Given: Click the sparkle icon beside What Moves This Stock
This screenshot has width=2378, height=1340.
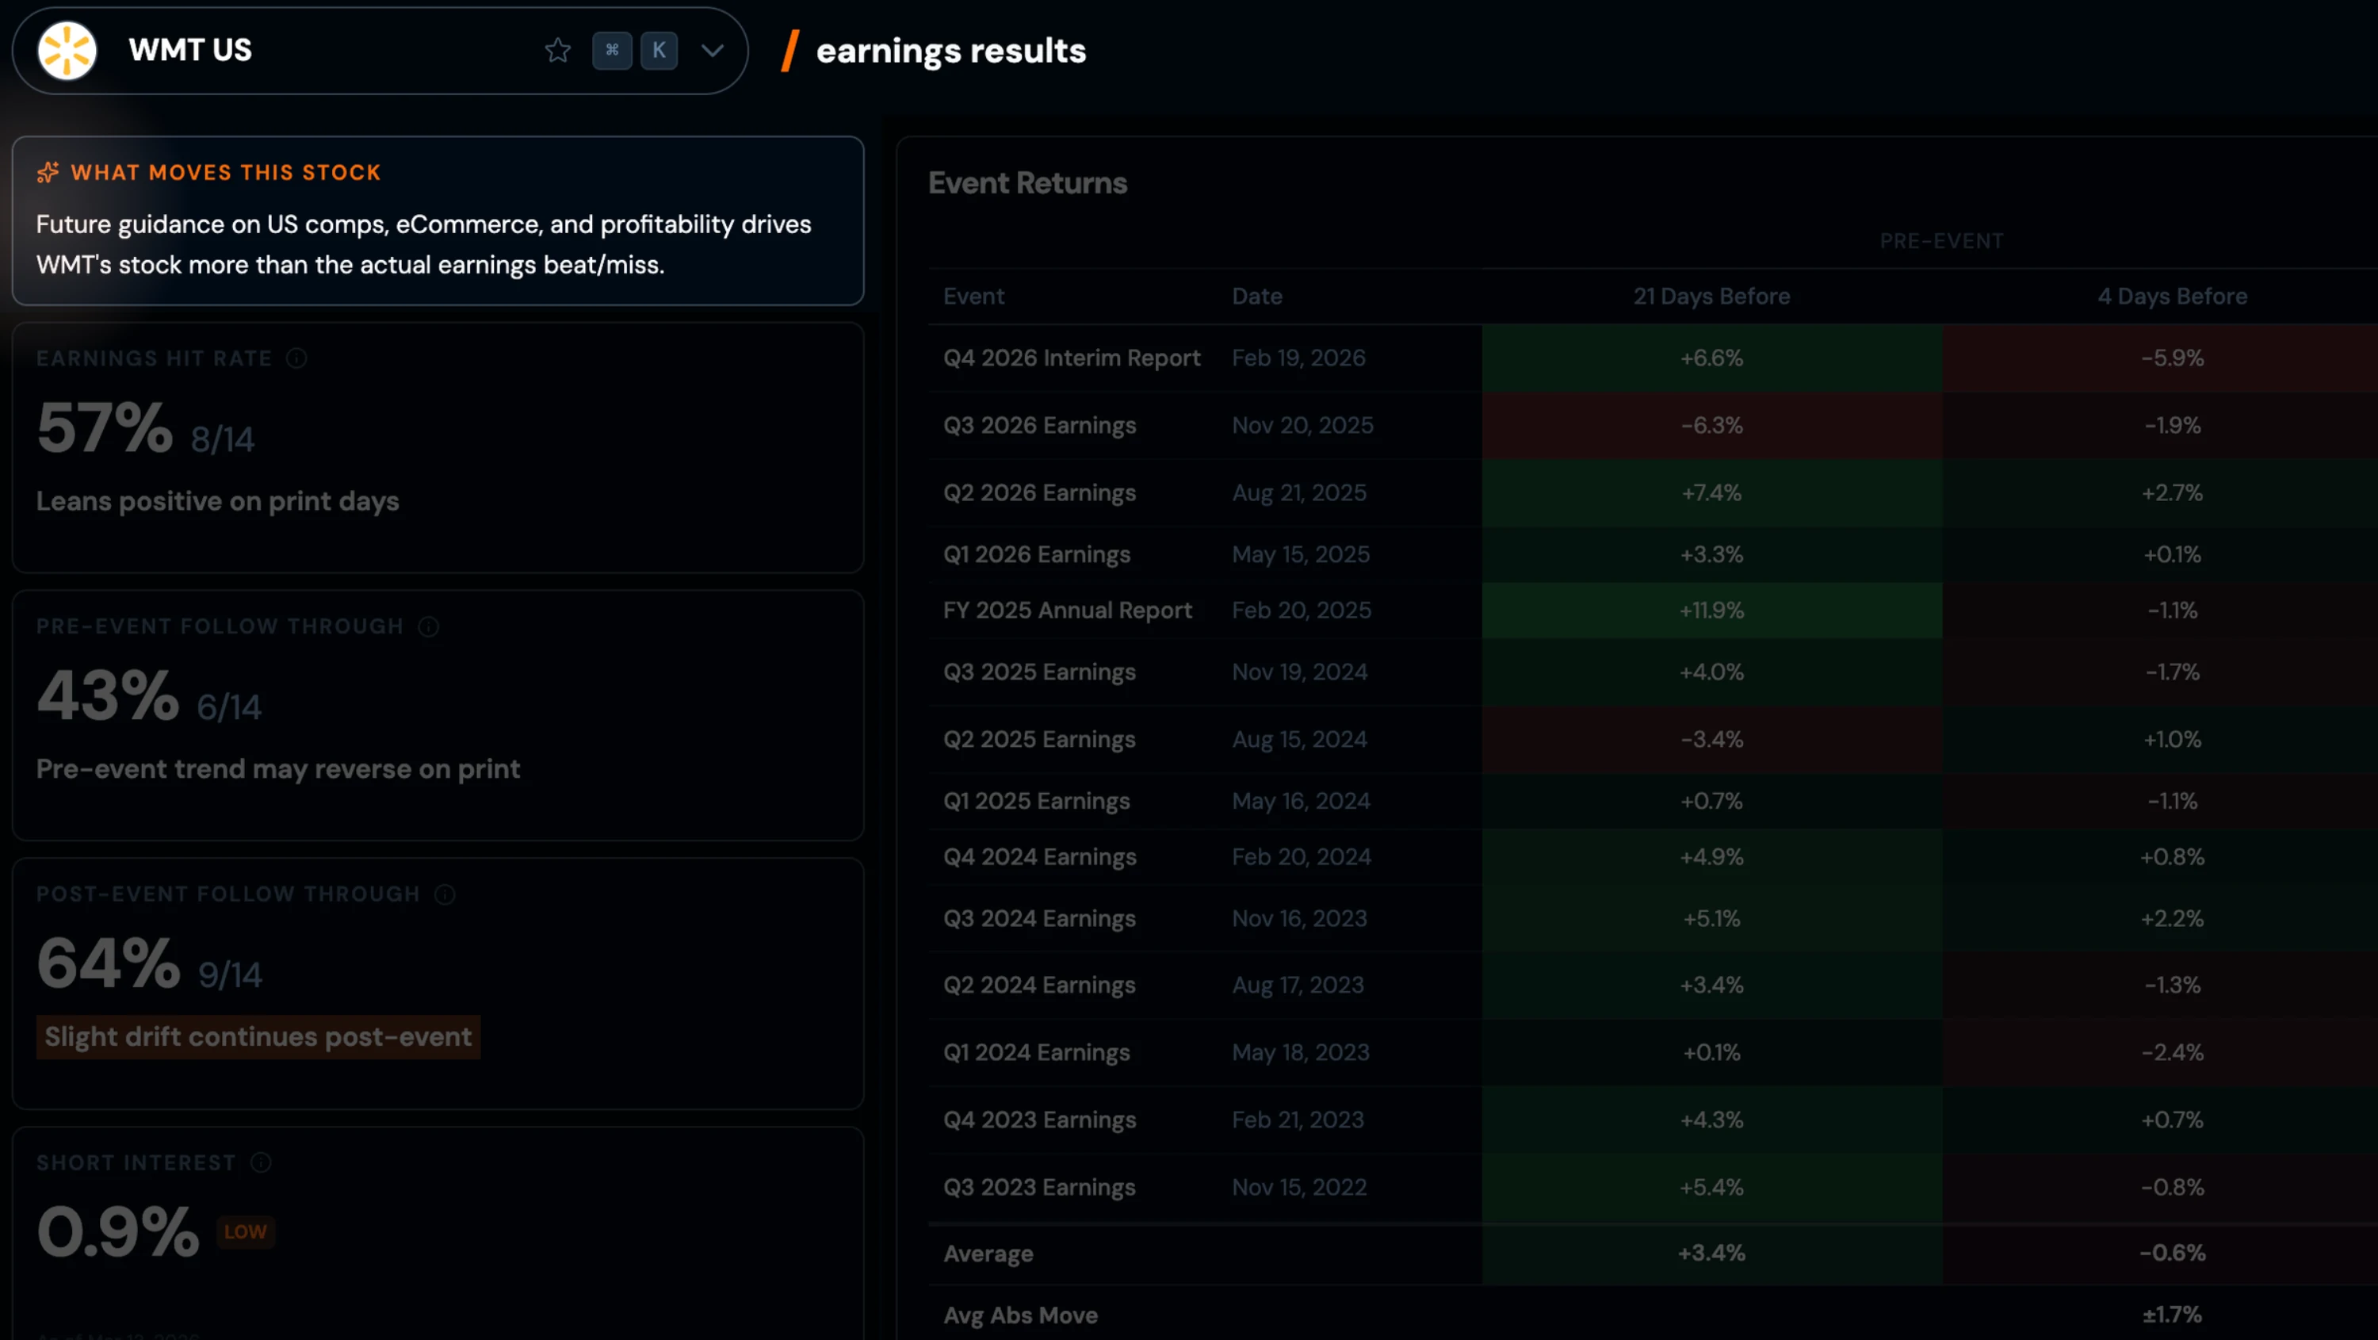Looking at the screenshot, I should click(x=48, y=173).
